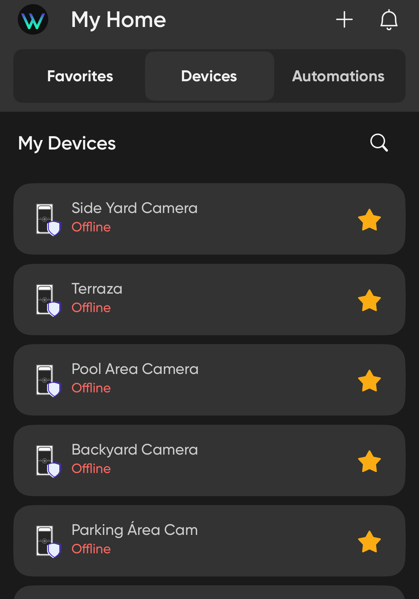Toggle Parking Área Cam favorite star
419x599 pixels.
369,542
